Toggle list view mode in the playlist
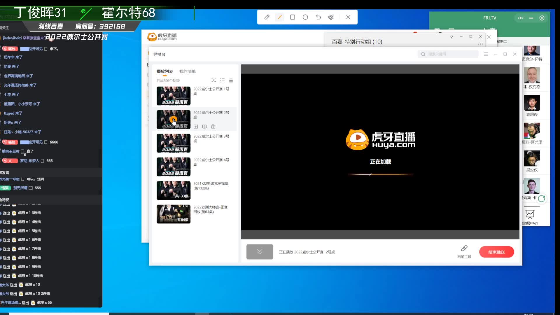 point(222,80)
